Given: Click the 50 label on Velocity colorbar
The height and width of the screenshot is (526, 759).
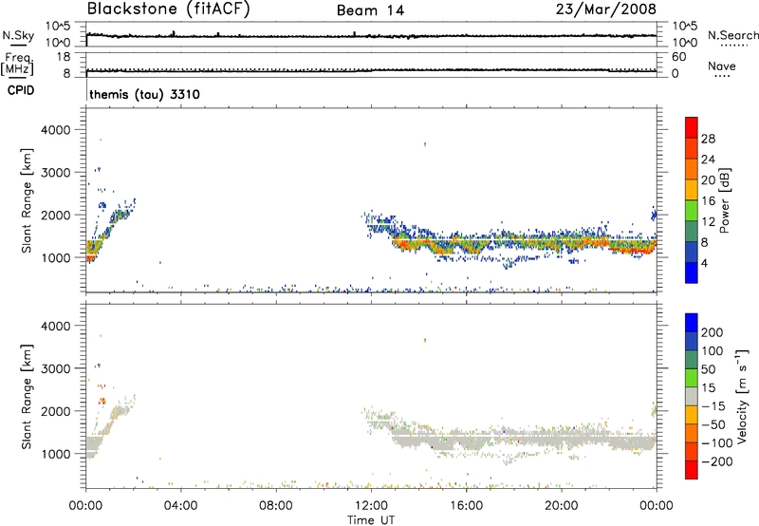Looking at the screenshot, I should coord(708,369).
